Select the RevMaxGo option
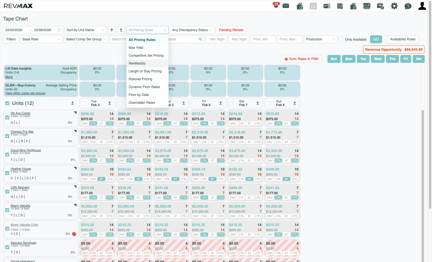432x262 pixels. (x=147, y=63)
